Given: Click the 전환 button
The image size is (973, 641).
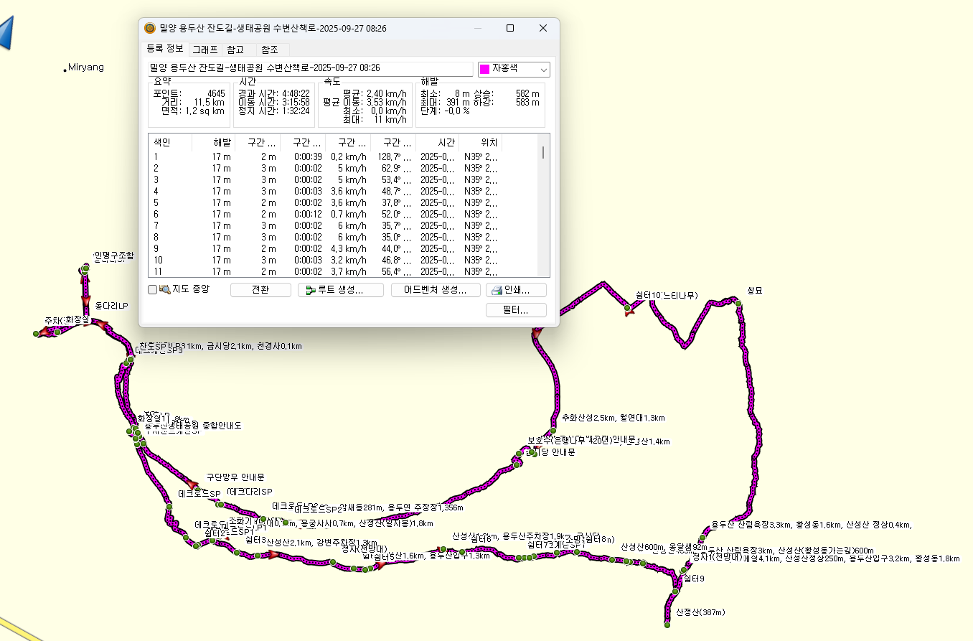Looking at the screenshot, I should pyautogui.click(x=260, y=290).
